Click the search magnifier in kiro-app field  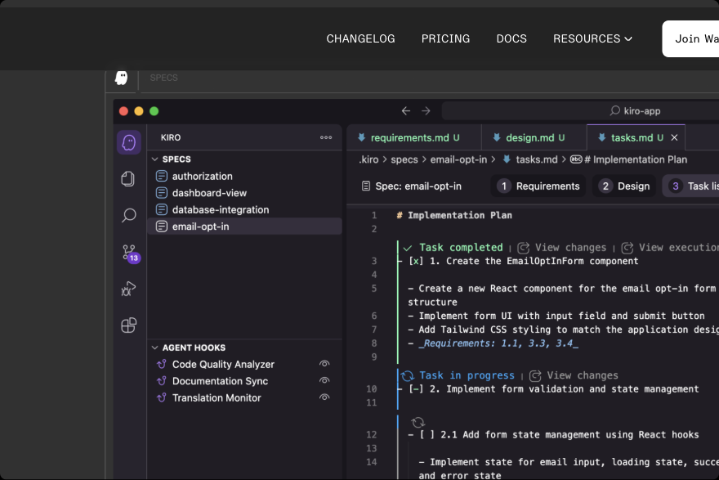[615, 110]
